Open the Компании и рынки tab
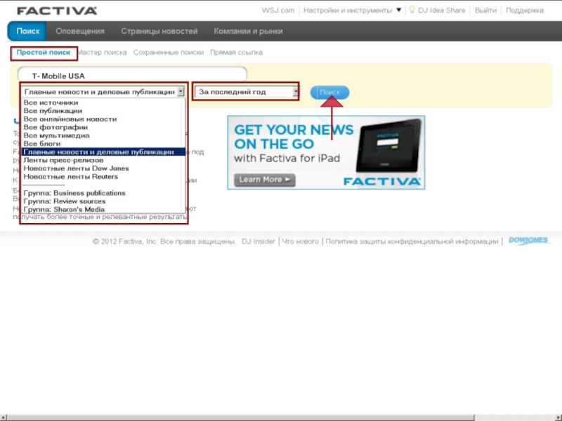The height and width of the screenshot is (421, 562). tap(248, 31)
